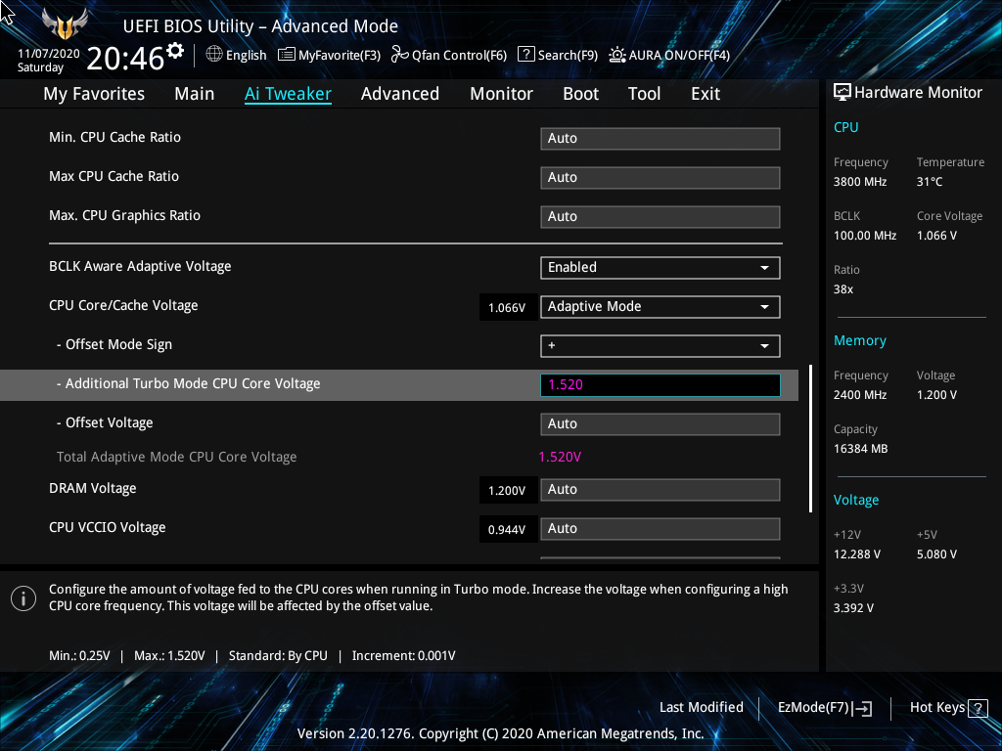Viewport: 1002px width, 751px height.
Task: Switch to My Favorites tab
Action: tap(94, 94)
